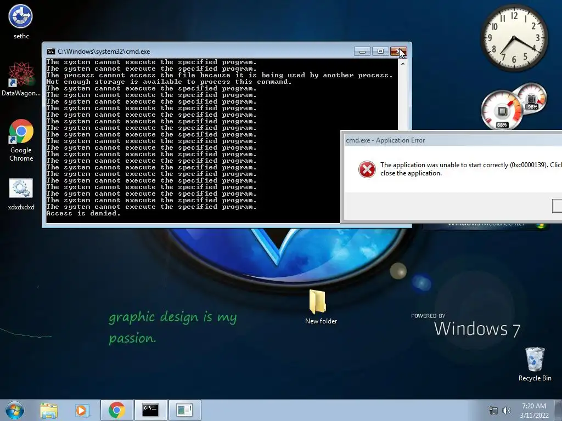The height and width of the screenshot is (421, 562).
Task: Select the DataWagon desktop shortcut
Action: (x=21, y=79)
